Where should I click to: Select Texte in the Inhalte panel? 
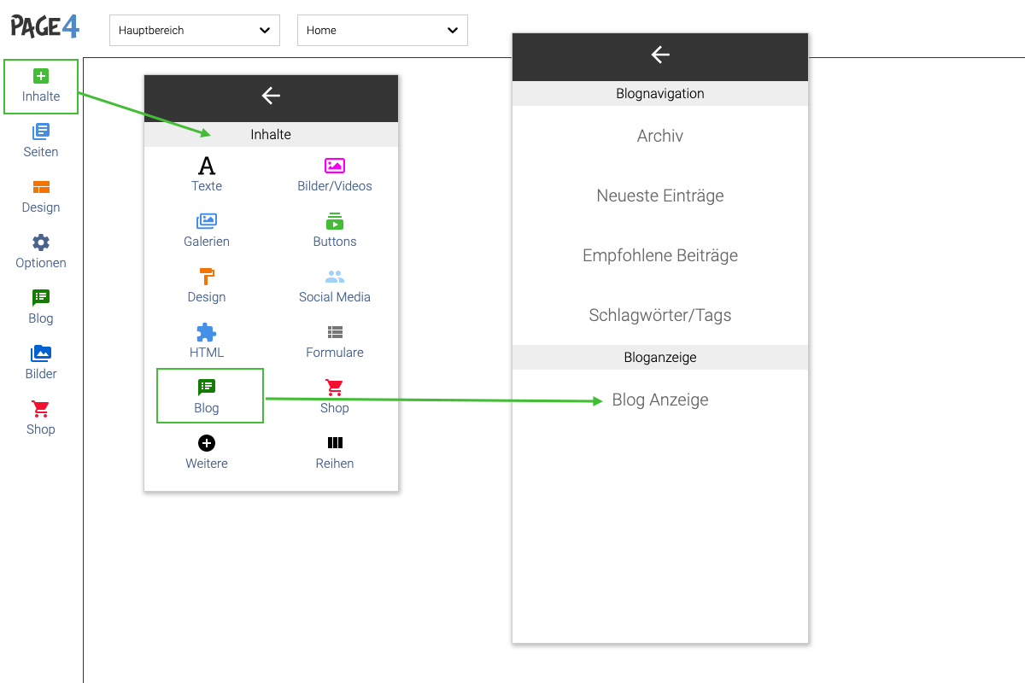click(207, 175)
